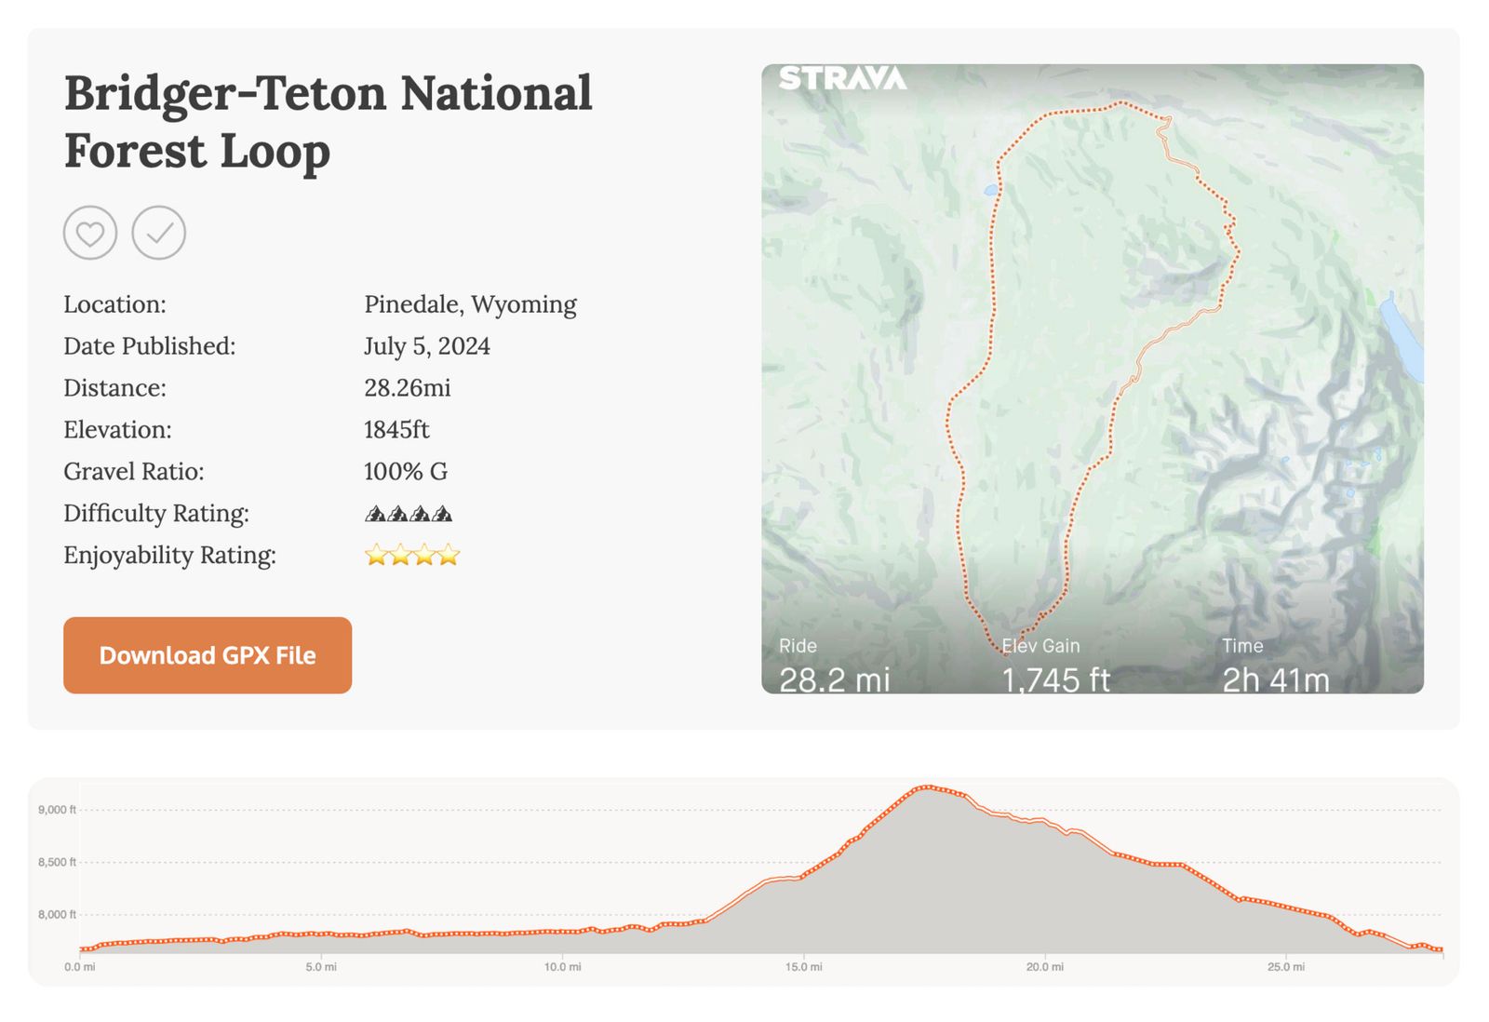
Task: Click the elevation profile peak
Action: tap(925, 788)
